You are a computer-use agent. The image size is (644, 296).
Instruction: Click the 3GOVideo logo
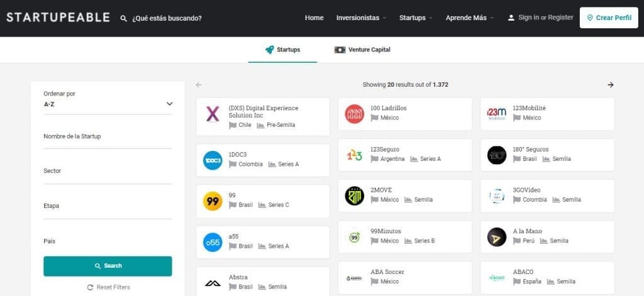pyautogui.click(x=497, y=196)
